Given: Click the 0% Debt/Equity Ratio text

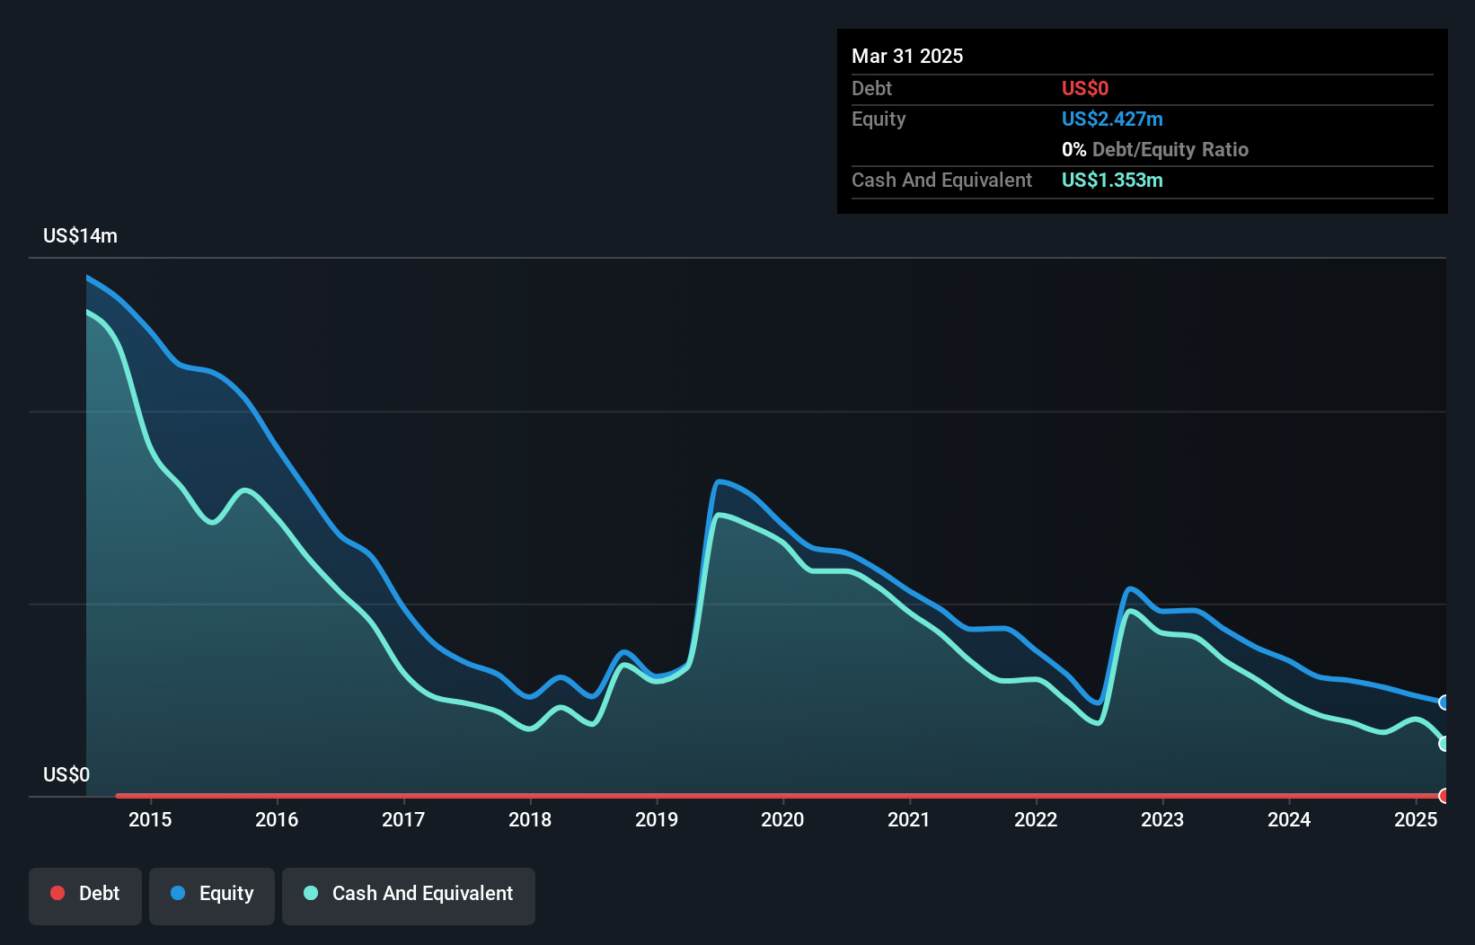Looking at the screenshot, I should (x=1155, y=149).
